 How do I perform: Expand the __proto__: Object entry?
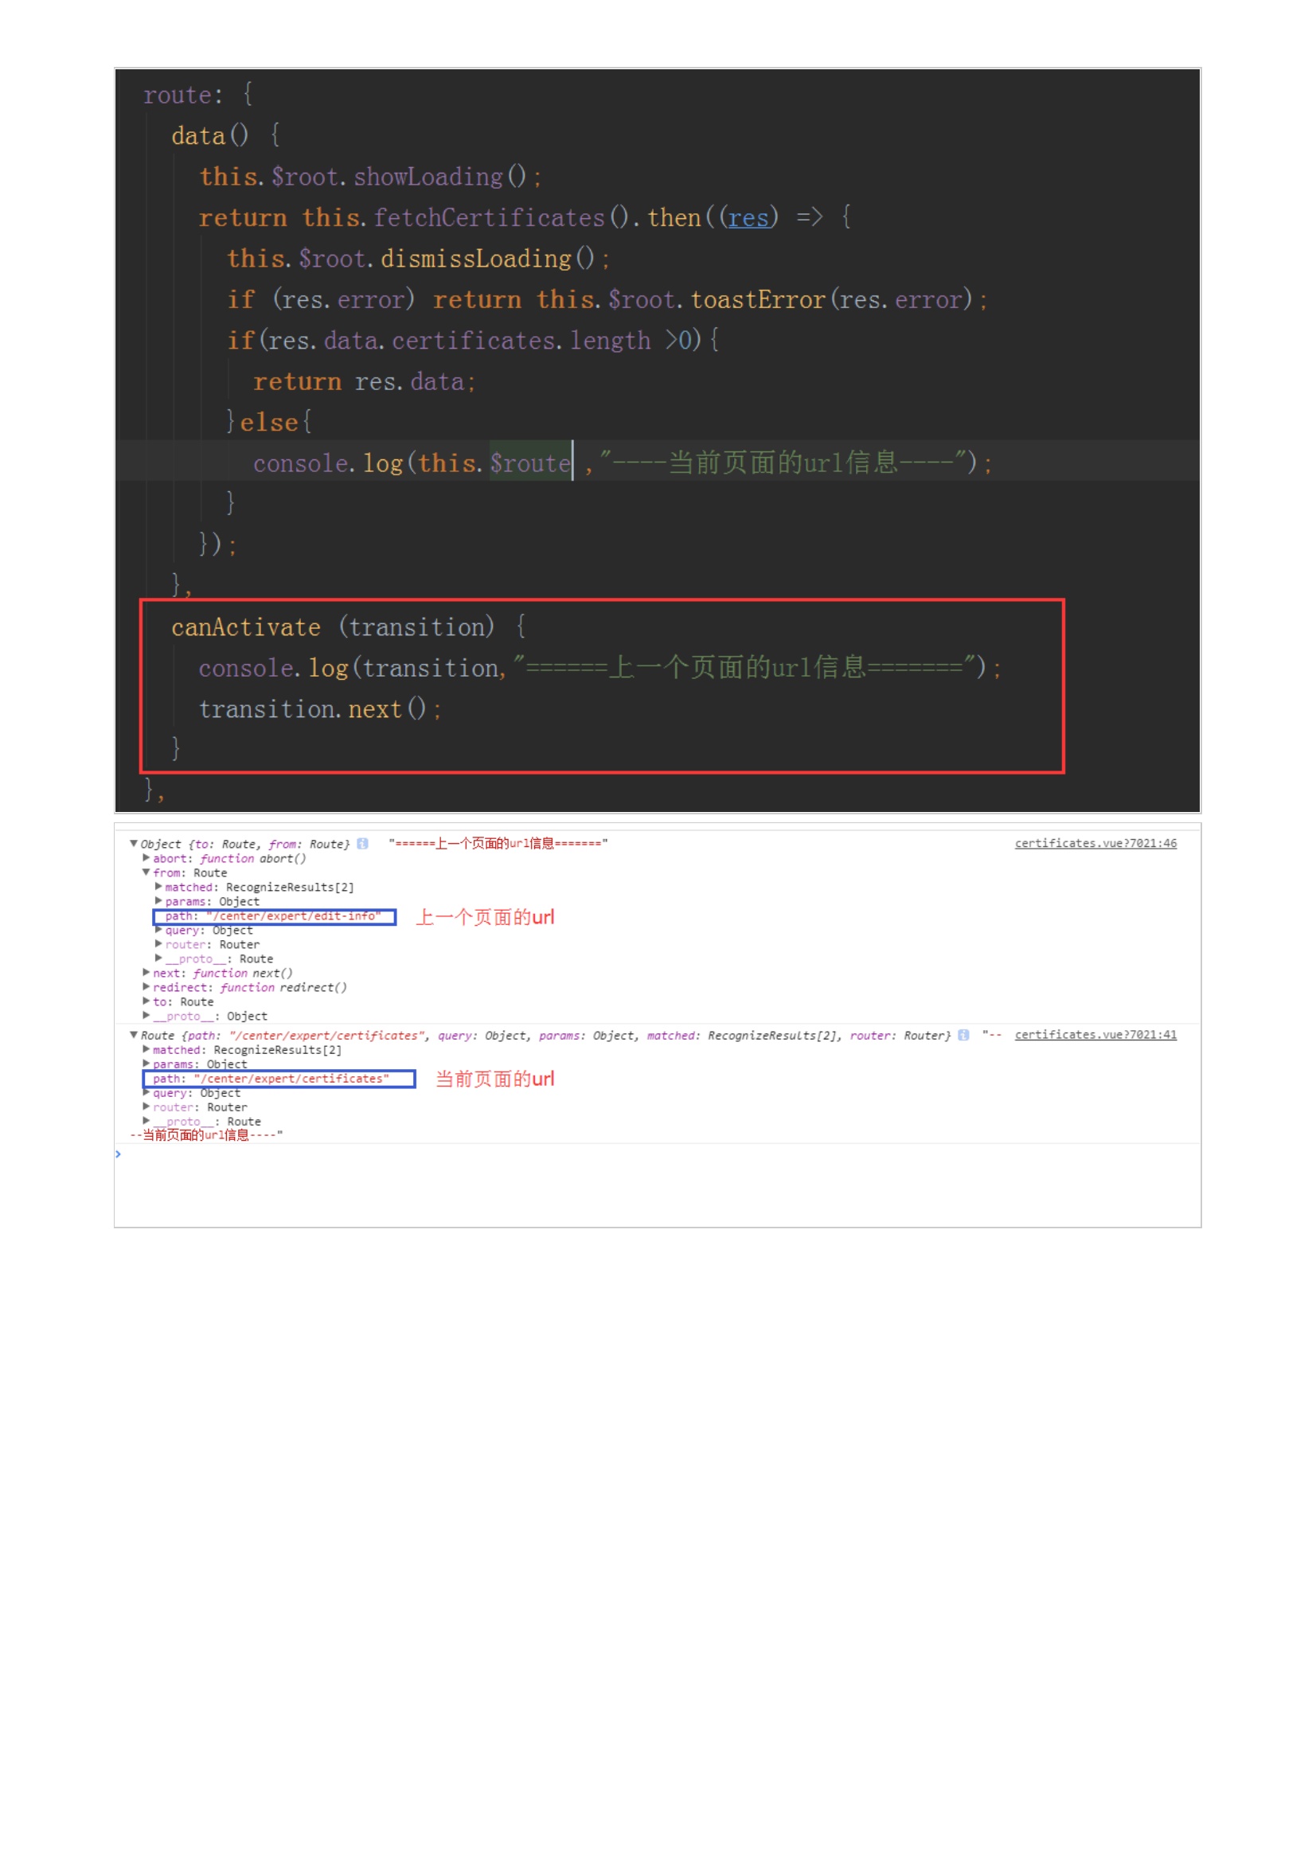146,1015
